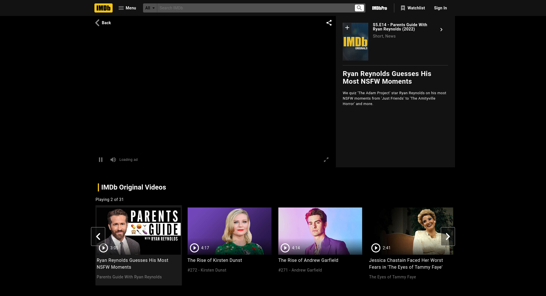Add to Watchlist via poster plus icon
This screenshot has width=546, height=296.
pyautogui.click(x=347, y=28)
